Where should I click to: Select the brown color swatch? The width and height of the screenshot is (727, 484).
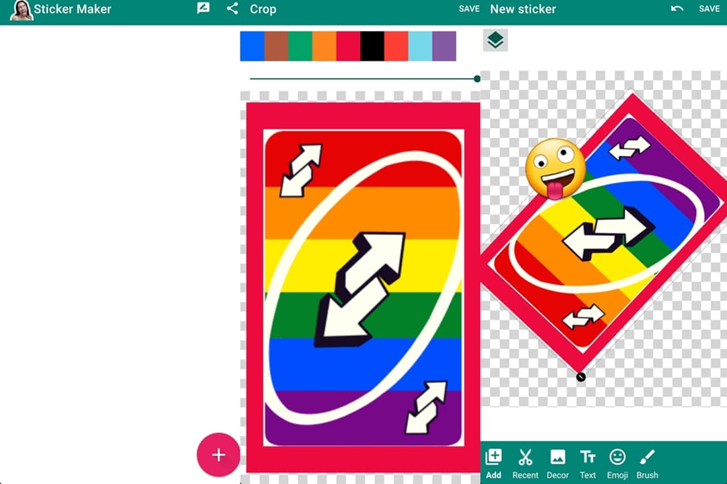(x=276, y=46)
